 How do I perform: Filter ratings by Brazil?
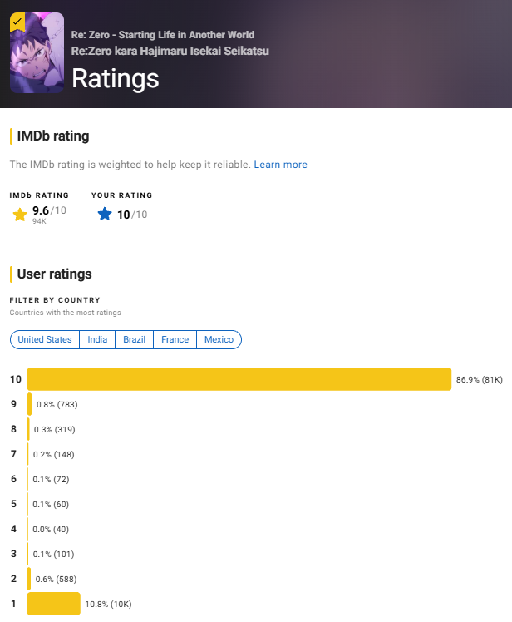(134, 339)
